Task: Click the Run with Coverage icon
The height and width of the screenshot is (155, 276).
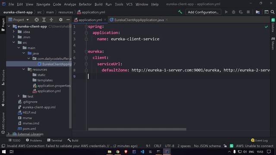Action: (x=241, y=12)
